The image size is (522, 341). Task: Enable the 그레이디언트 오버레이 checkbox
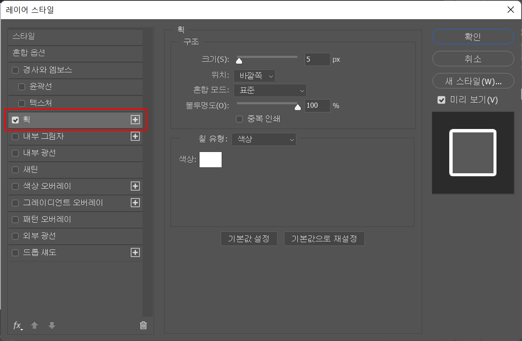tap(16, 203)
